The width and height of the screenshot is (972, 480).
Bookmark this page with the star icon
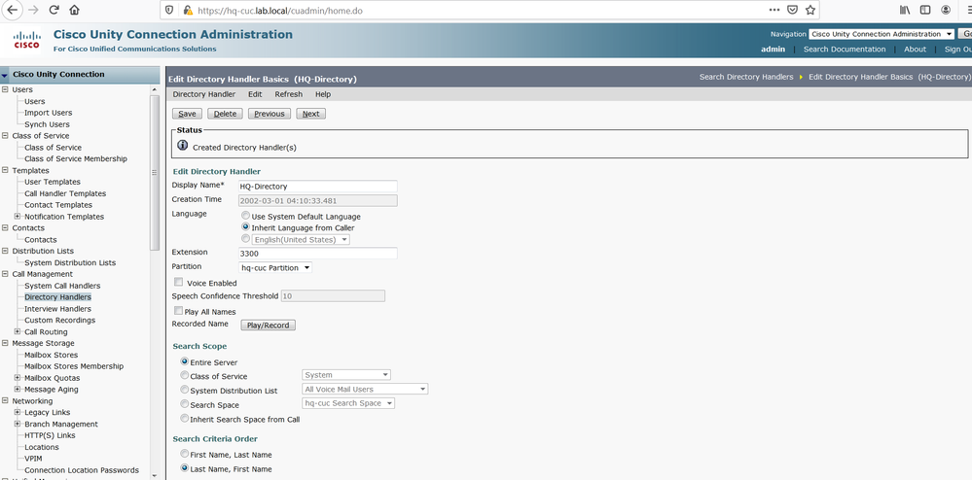(x=810, y=10)
